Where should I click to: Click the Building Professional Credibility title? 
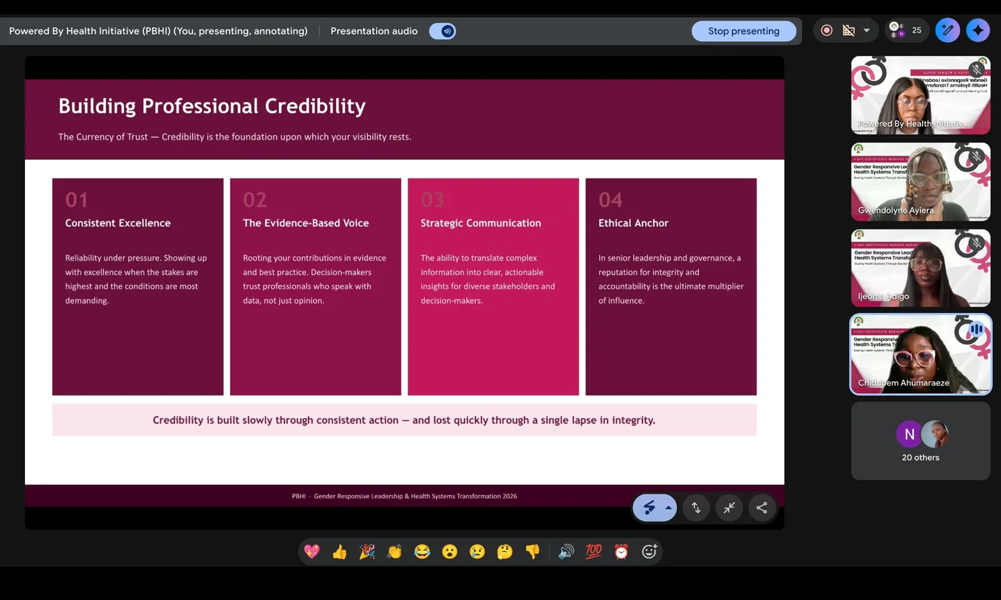pos(212,106)
